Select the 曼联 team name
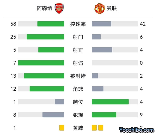 [x=112, y=8]
